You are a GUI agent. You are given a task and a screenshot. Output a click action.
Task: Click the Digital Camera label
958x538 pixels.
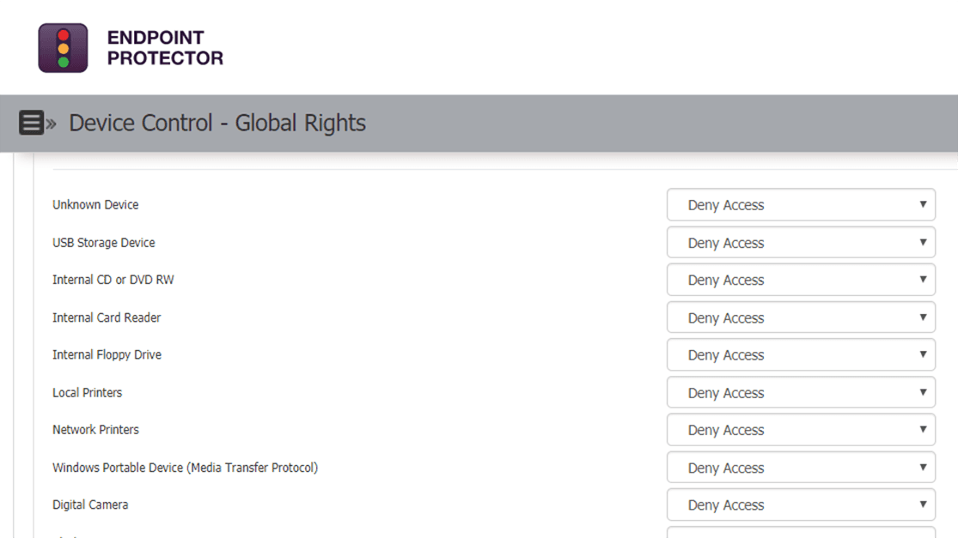pyautogui.click(x=90, y=505)
